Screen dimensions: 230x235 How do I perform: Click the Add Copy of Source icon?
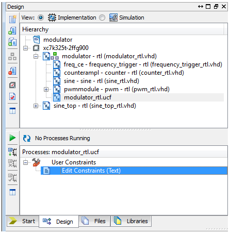click(x=12, y=42)
